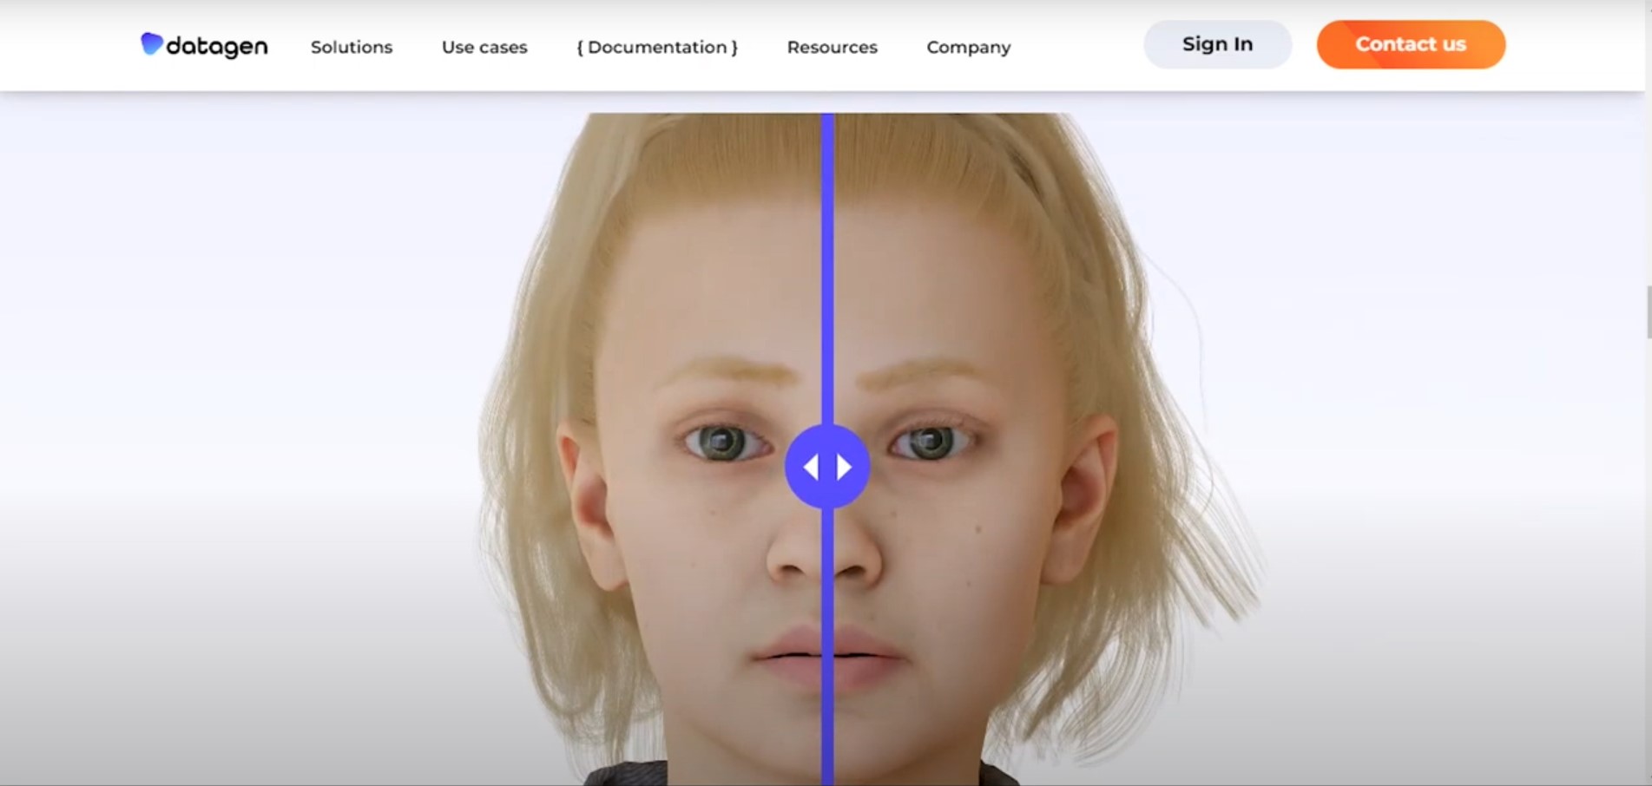
Task: Open the Solutions menu
Action: click(x=352, y=47)
